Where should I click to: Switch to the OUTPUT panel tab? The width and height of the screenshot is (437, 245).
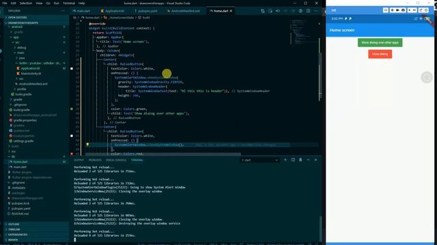tap(79, 160)
